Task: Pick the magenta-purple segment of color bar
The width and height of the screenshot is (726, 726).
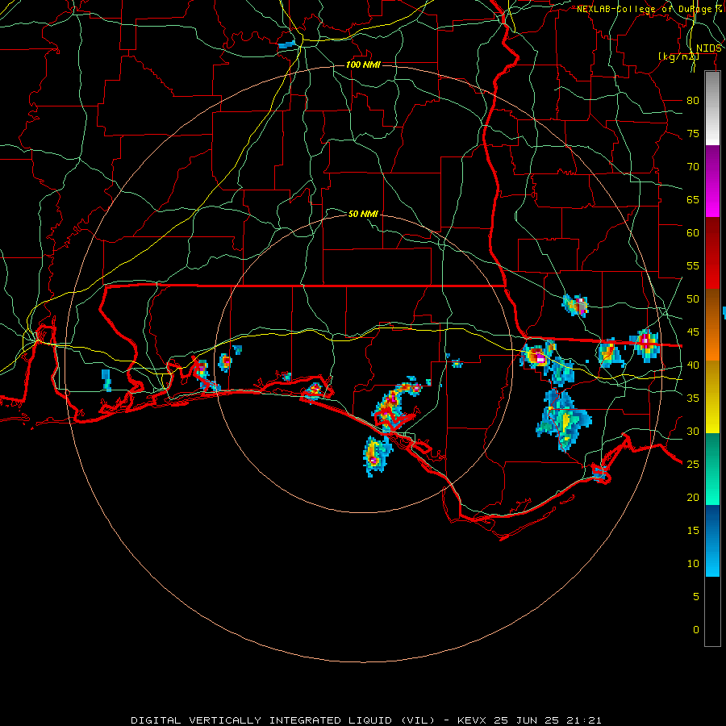Action: (x=712, y=181)
